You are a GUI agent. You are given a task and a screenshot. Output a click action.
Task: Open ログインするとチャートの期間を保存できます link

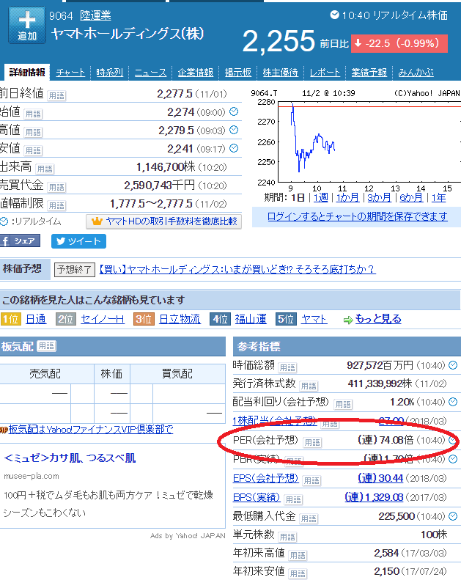[357, 216]
